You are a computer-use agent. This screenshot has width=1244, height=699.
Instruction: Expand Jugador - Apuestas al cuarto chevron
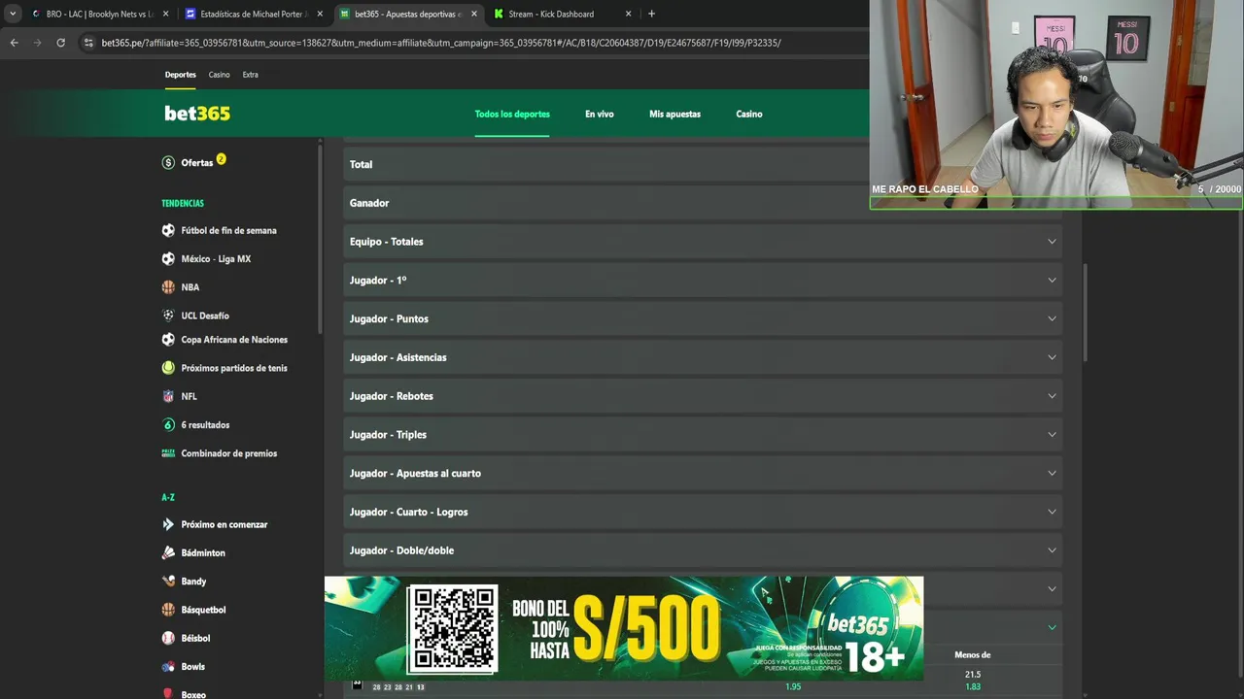pos(1052,473)
